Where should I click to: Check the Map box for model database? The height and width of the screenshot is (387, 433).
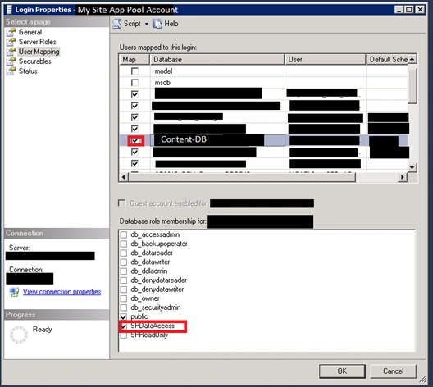[x=134, y=71]
